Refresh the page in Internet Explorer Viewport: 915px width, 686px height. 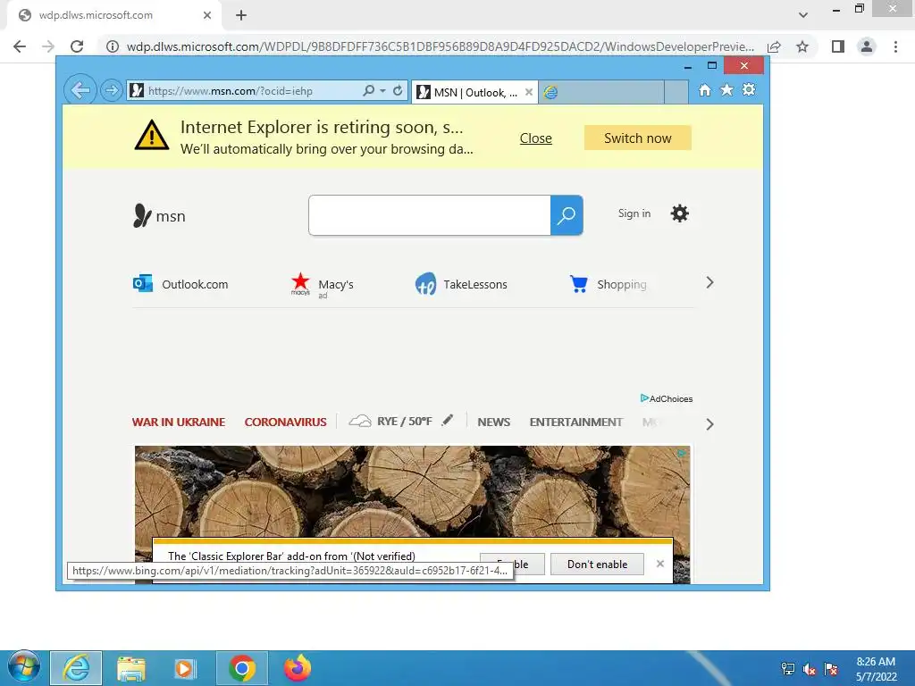398,90
